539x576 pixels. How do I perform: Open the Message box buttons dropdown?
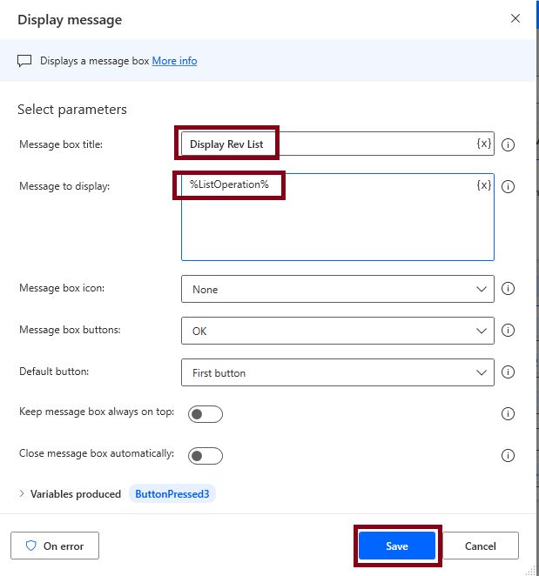click(x=337, y=331)
